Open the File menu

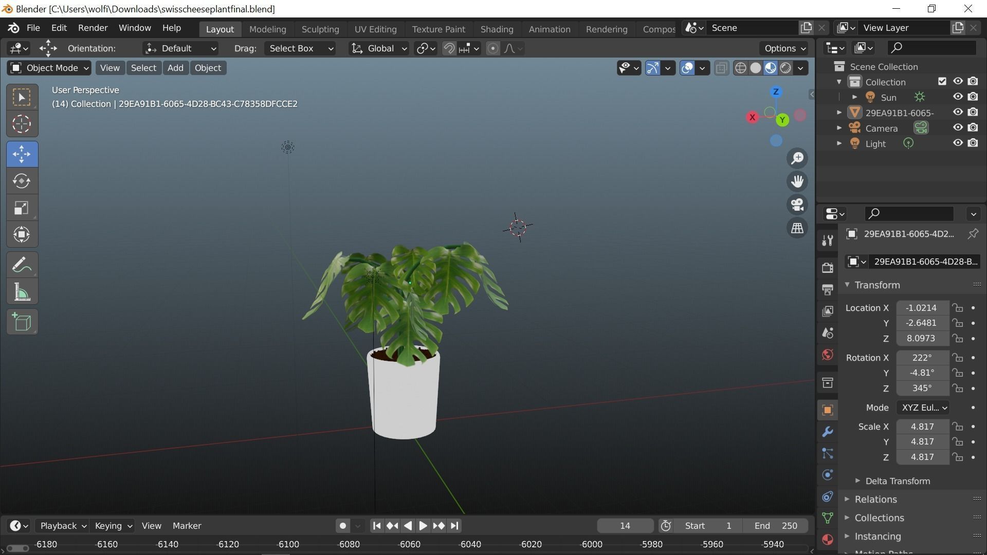coord(33,28)
